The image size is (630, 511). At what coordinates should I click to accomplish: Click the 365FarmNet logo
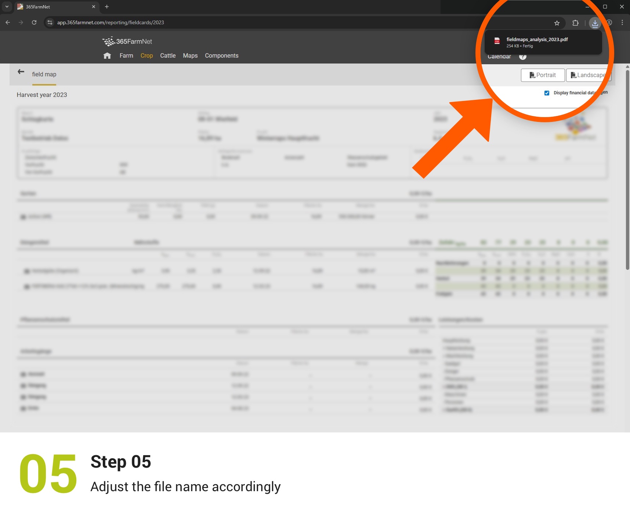[x=127, y=41]
